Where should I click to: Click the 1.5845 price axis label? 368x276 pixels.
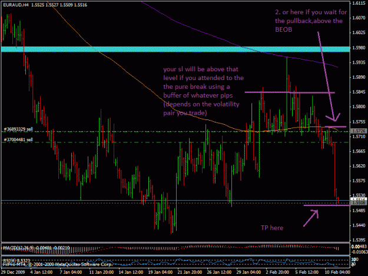[359, 92]
